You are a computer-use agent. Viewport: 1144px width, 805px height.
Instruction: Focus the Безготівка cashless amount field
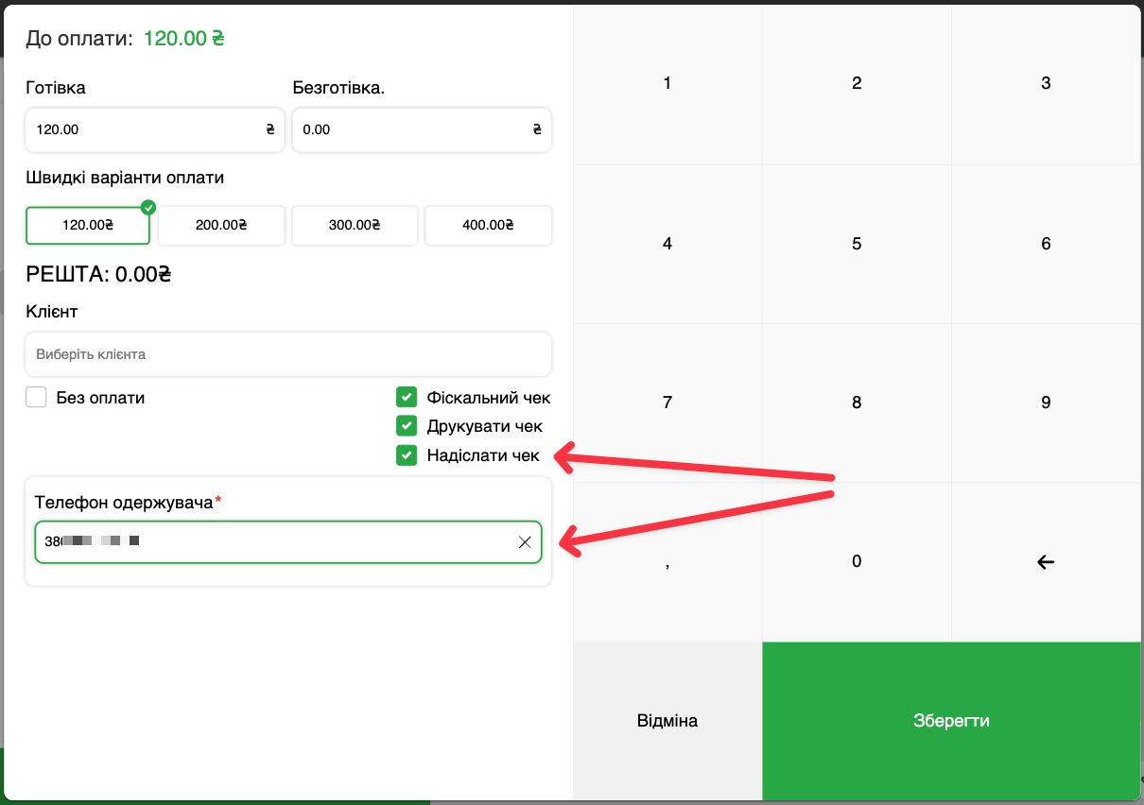pyautogui.click(x=412, y=129)
